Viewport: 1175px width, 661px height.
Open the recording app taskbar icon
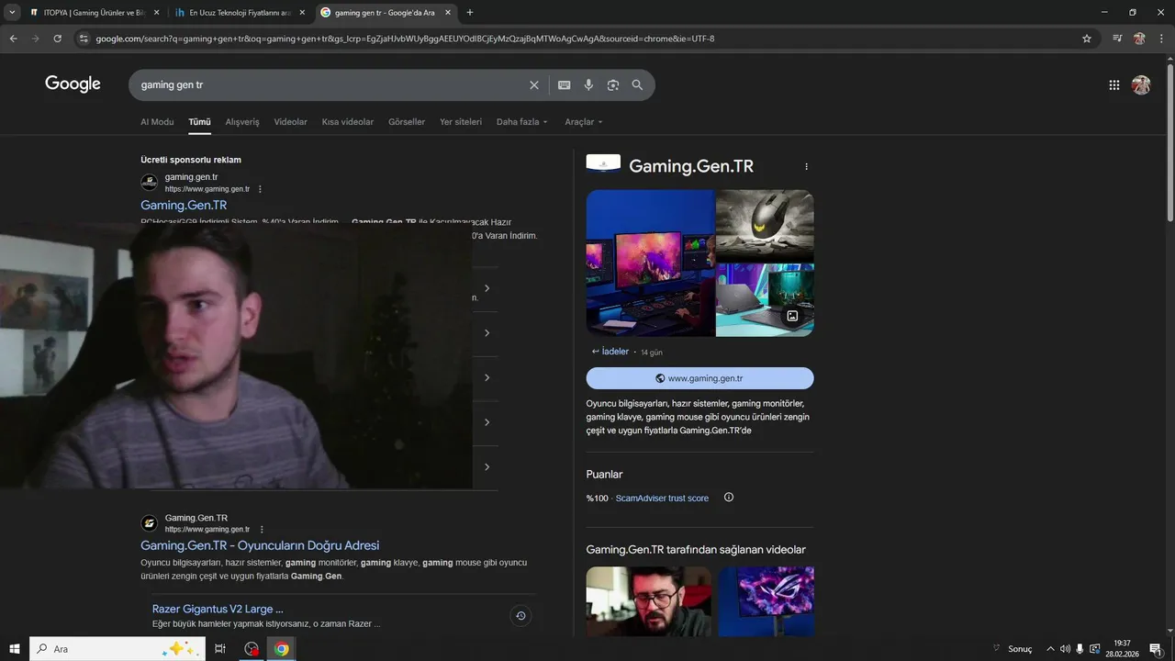252,649
